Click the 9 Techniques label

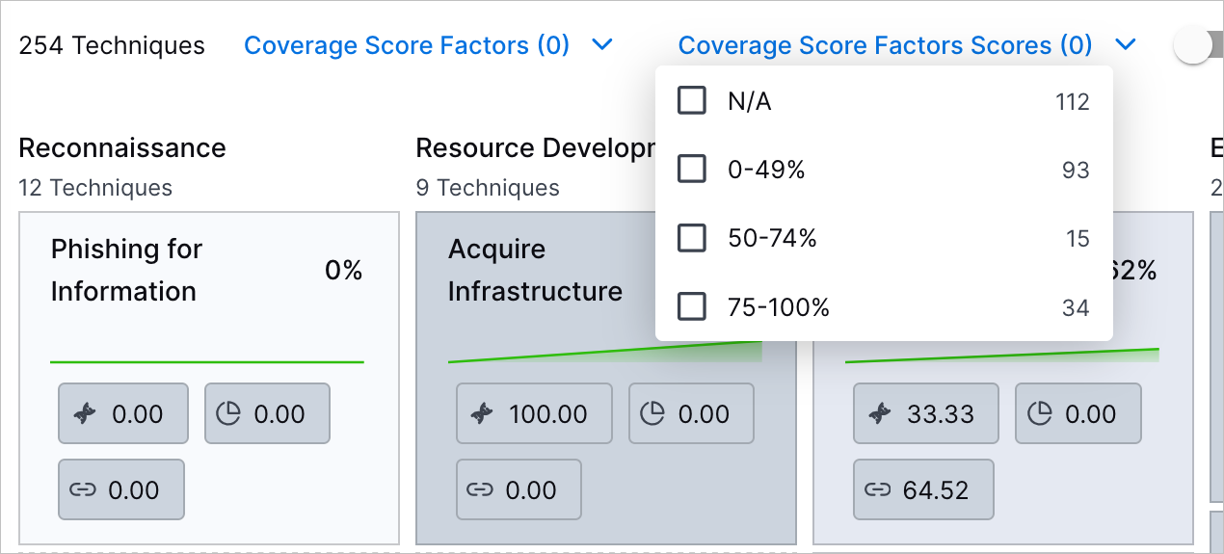488,187
